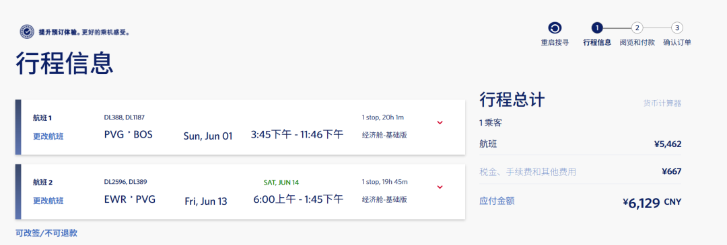
Task: Select step 3 circle 确认订单
Action: (677, 28)
